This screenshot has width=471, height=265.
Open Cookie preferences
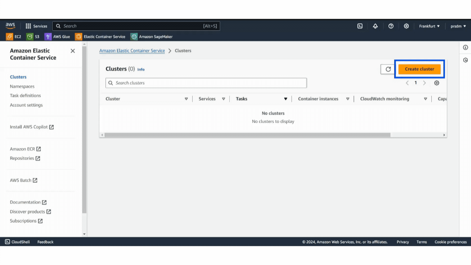point(451,242)
